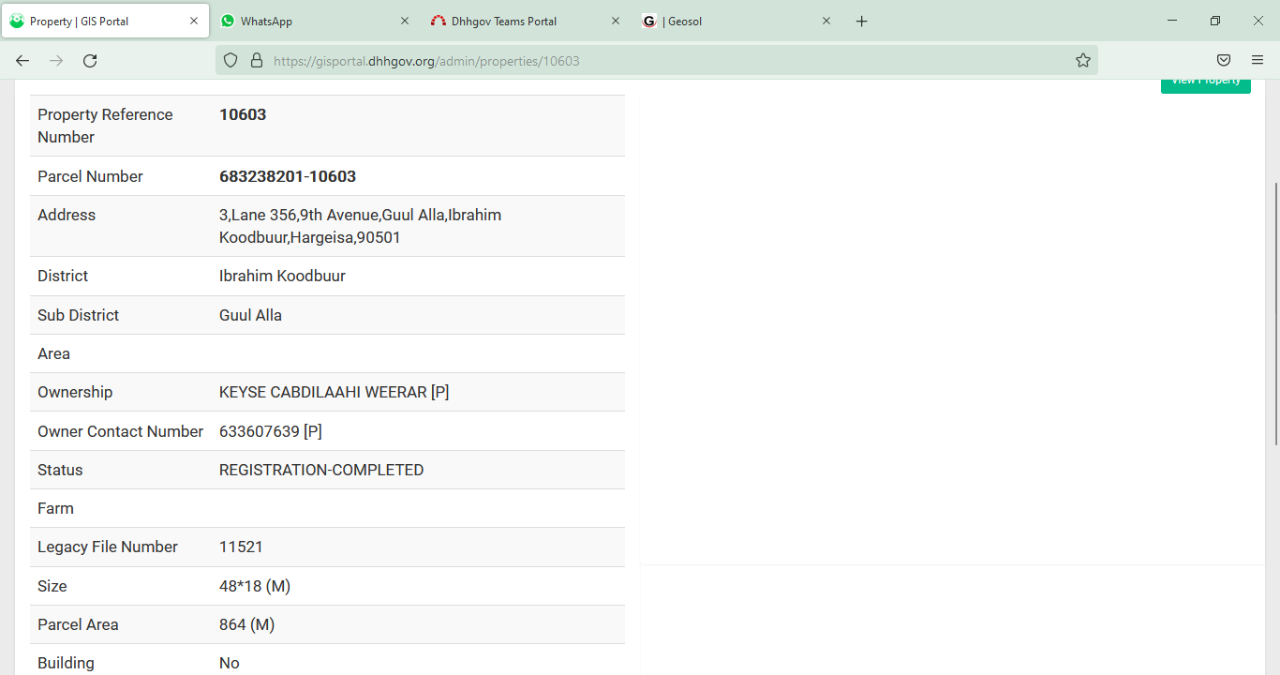Click the size value 48*18 (M)

click(x=255, y=586)
